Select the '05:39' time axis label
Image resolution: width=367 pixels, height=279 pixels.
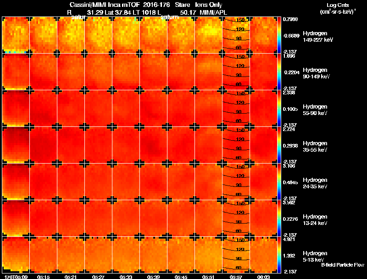[154, 277]
